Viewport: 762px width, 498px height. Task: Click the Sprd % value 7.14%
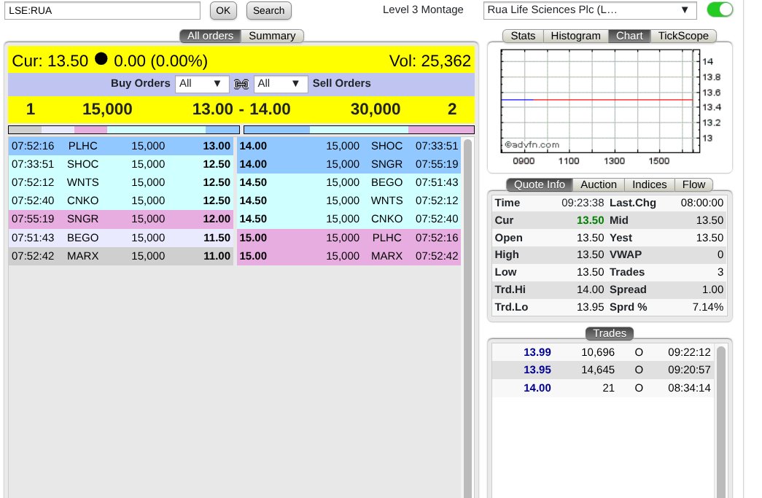point(707,307)
